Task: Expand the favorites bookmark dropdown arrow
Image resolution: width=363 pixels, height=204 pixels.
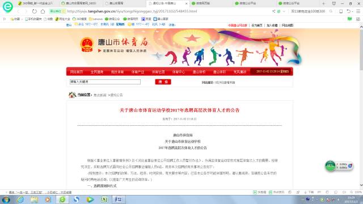Action: click(x=22, y=19)
